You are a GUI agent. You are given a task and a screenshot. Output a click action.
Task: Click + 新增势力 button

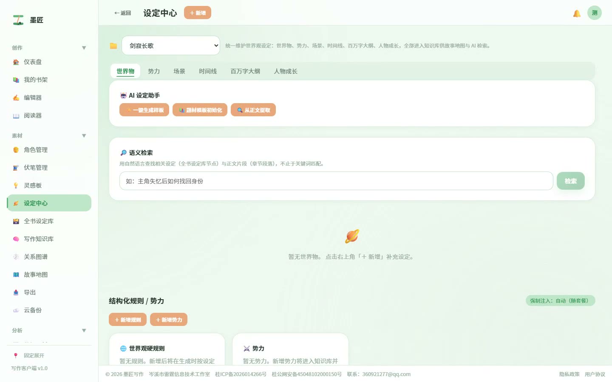[x=169, y=320]
